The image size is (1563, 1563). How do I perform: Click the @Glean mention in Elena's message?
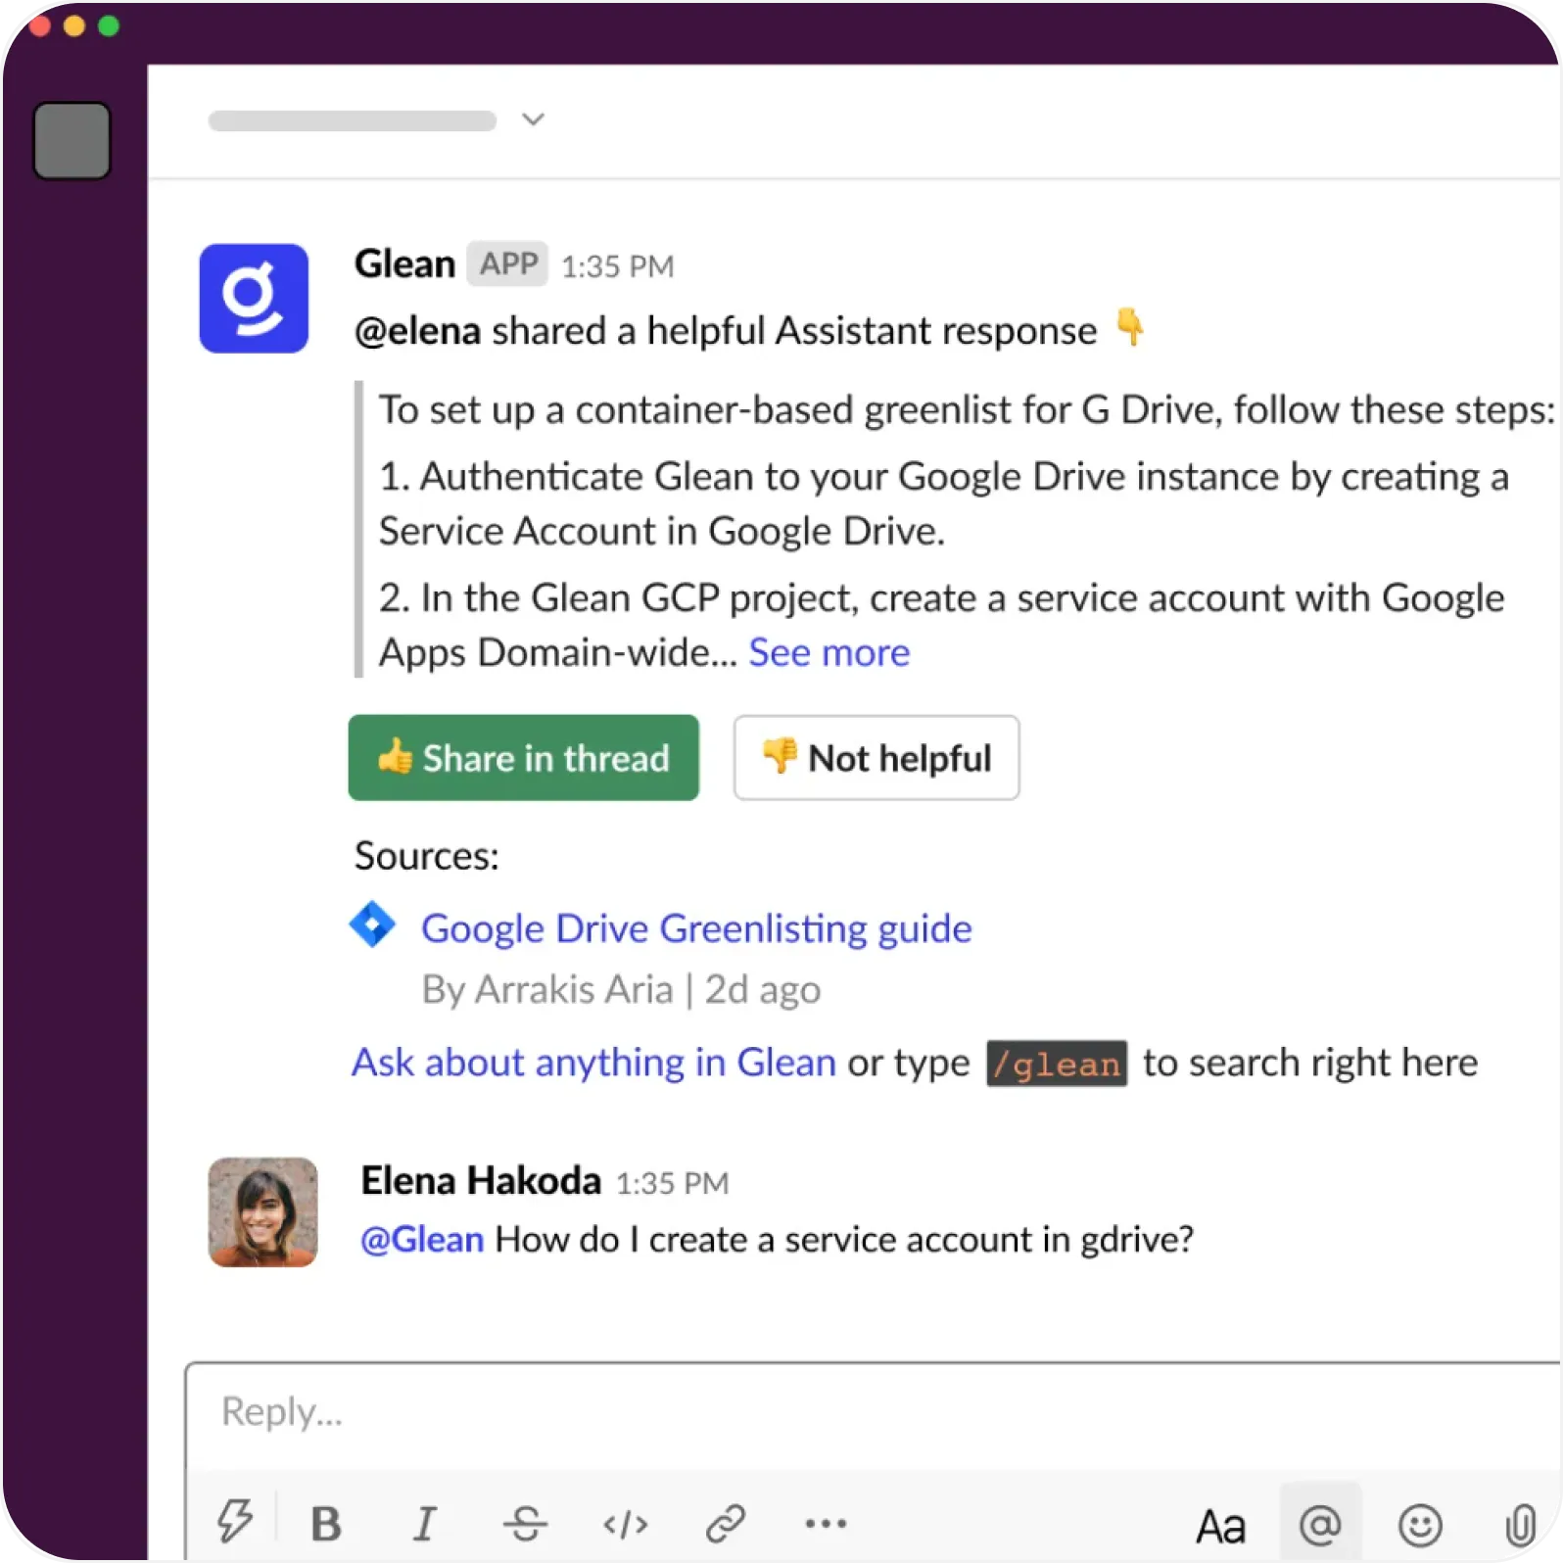point(422,1240)
